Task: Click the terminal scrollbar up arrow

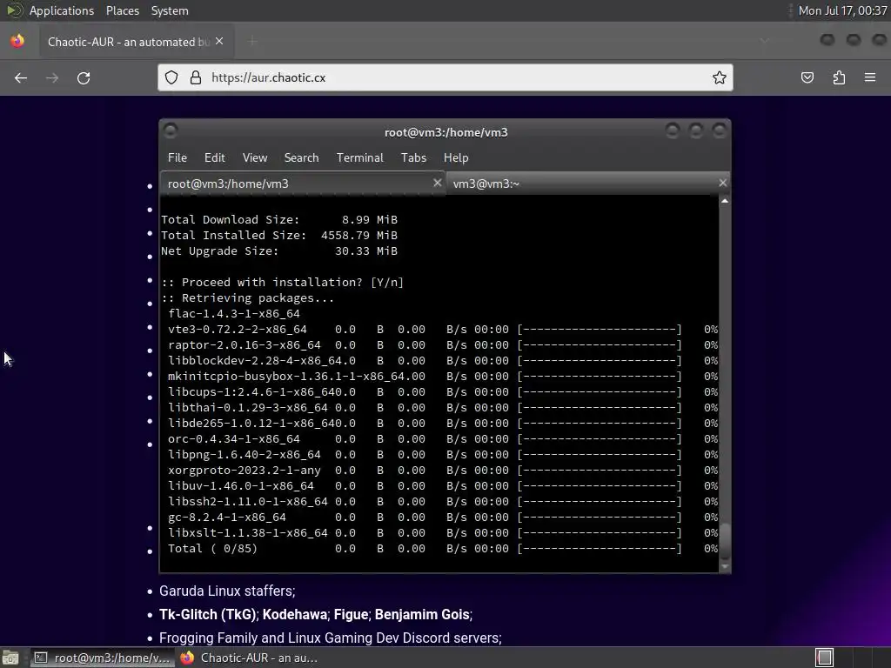Action: [x=725, y=201]
